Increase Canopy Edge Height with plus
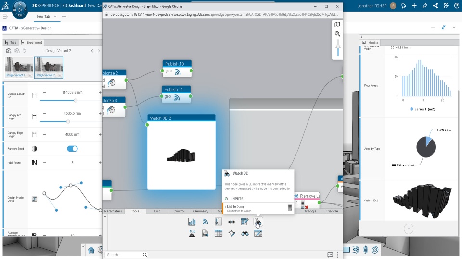 coord(100,134)
